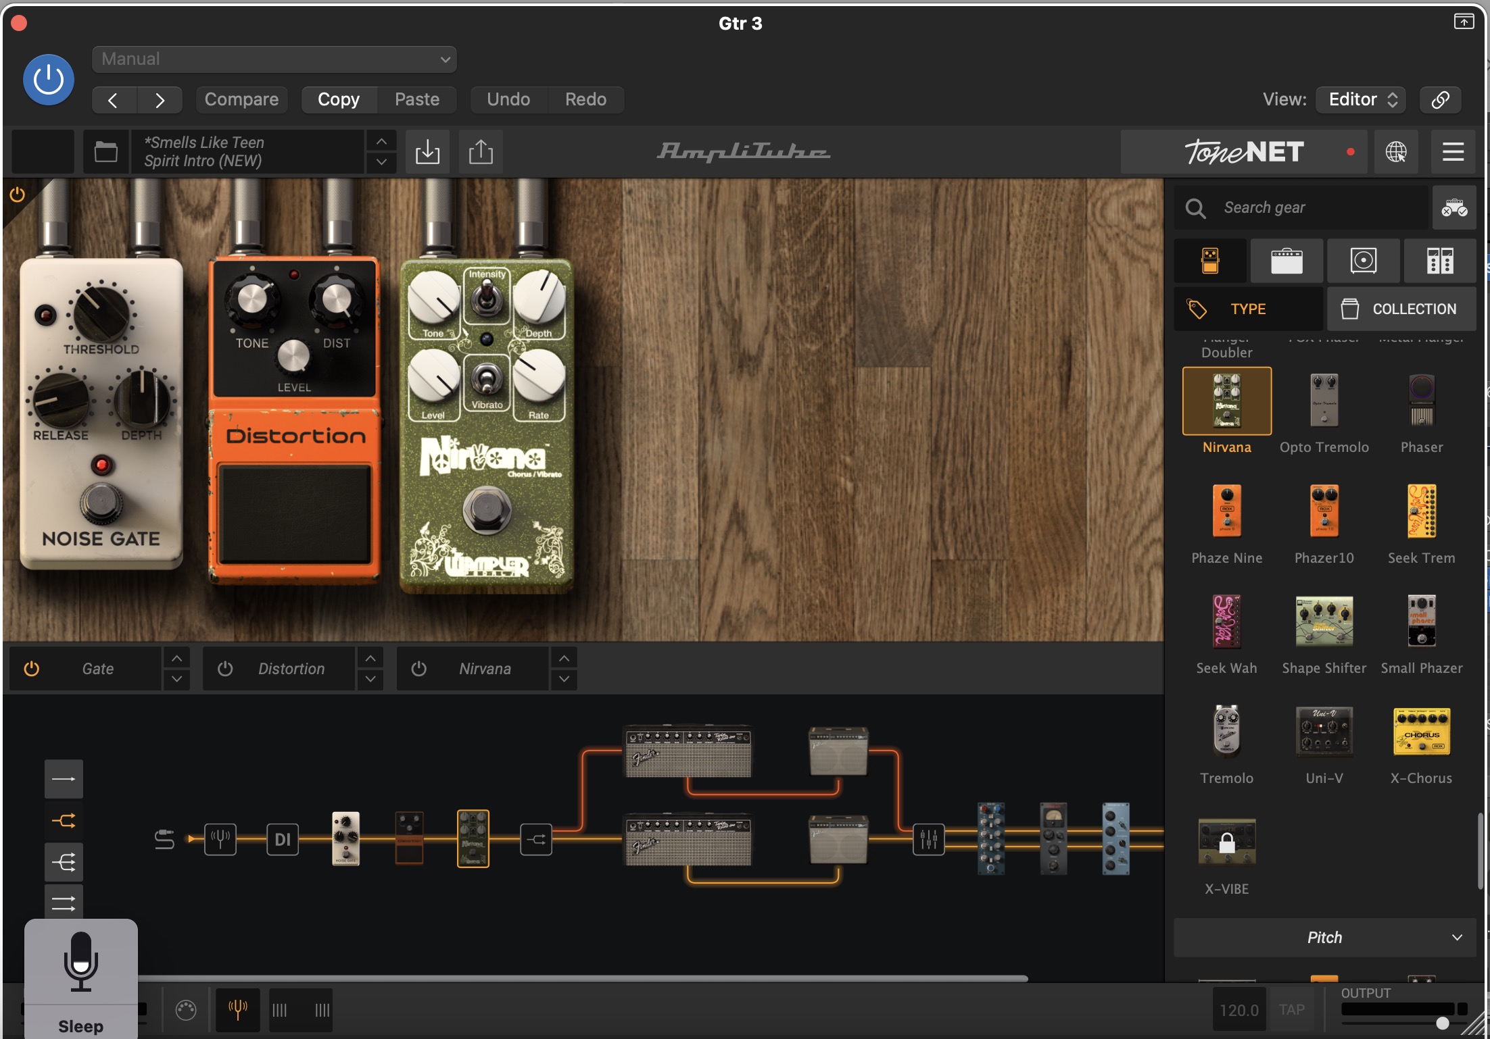The image size is (1490, 1039).
Task: Click the DI block in signal chain
Action: [283, 840]
